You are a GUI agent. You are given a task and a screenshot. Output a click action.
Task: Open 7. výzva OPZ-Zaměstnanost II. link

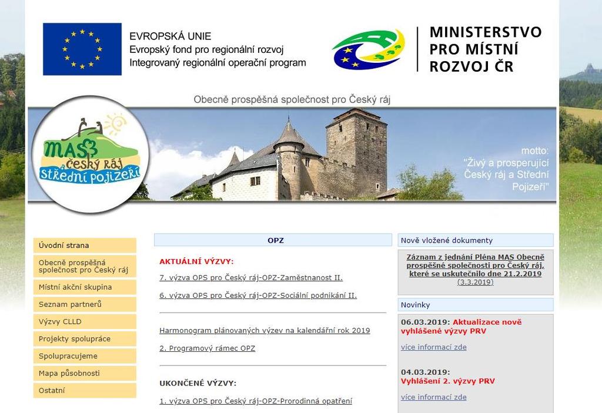tap(251, 277)
